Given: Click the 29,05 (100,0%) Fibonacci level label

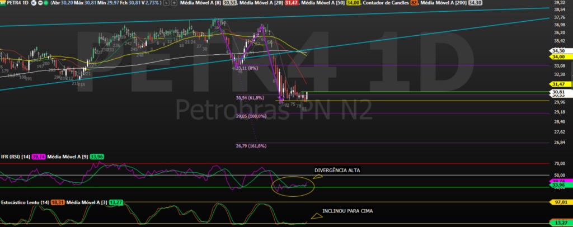Looking at the screenshot, I should coord(251,116).
